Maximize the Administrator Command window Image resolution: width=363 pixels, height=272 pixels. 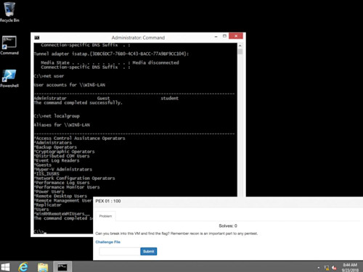point(224,36)
